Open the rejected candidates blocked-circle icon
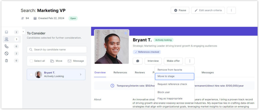 pyautogui.click(x=7, y=53)
